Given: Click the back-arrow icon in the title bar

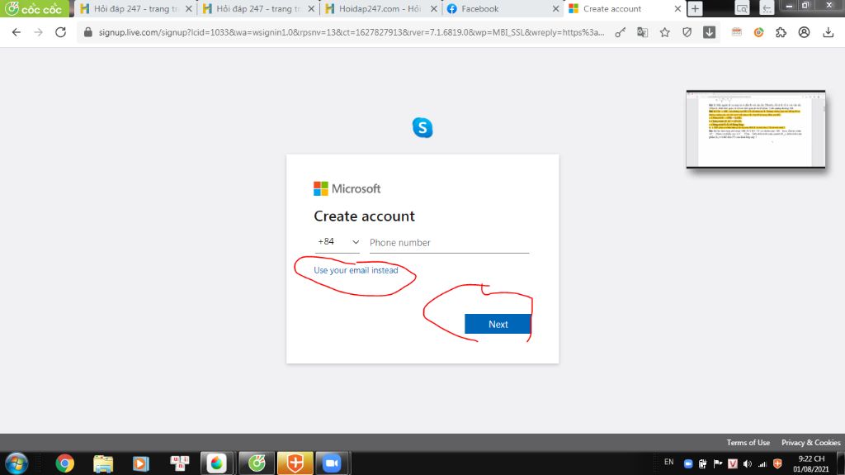Looking at the screenshot, I should pyautogui.click(x=767, y=8).
